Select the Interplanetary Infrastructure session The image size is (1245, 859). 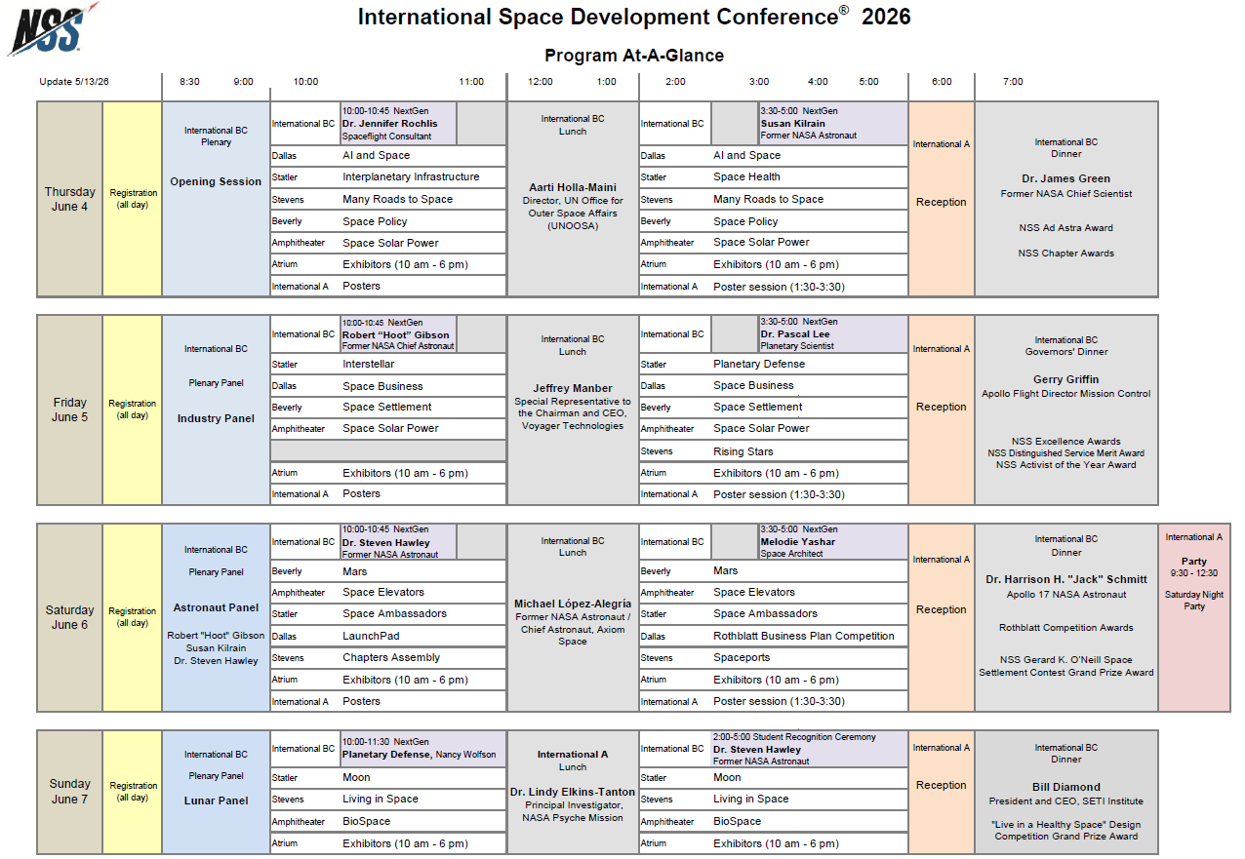pos(411,176)
